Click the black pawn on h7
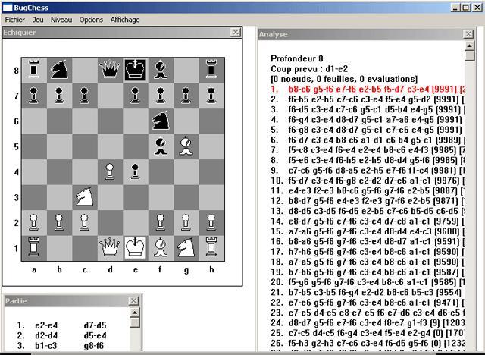Viewport: 485px width, 355px height. [x=211, y=96]
